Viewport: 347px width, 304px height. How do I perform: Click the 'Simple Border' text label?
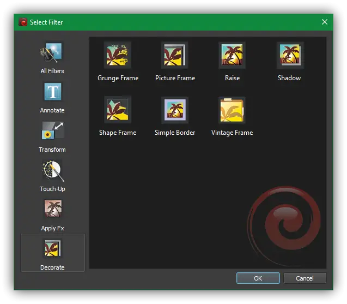pyautogui.click(x=175, y=133)
